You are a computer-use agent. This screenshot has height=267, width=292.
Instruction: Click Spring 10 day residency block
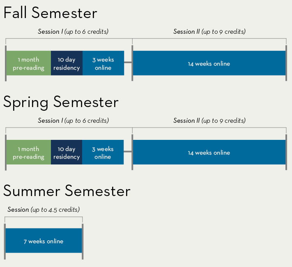click(x=67, y=153)
